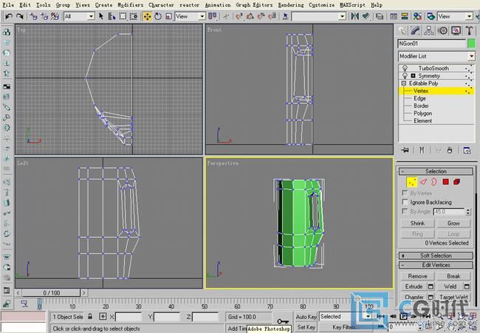Click the Undo arrow icon
The height and width of the screenshot is (333, 480).
(x=9, y=16)
